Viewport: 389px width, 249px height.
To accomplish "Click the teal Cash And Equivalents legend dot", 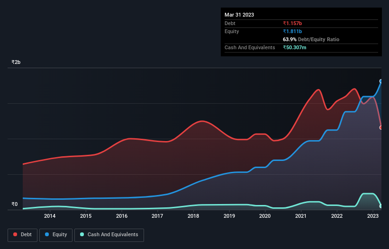I will tap(82, 234).
